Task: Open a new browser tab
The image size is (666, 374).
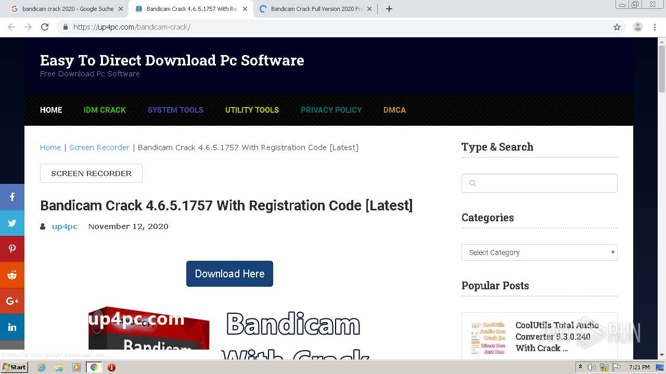Action: click(389, 9)
